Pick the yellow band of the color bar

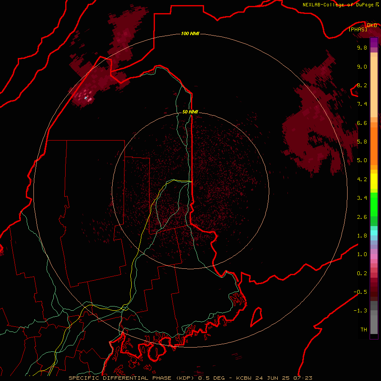click(374, 181)
